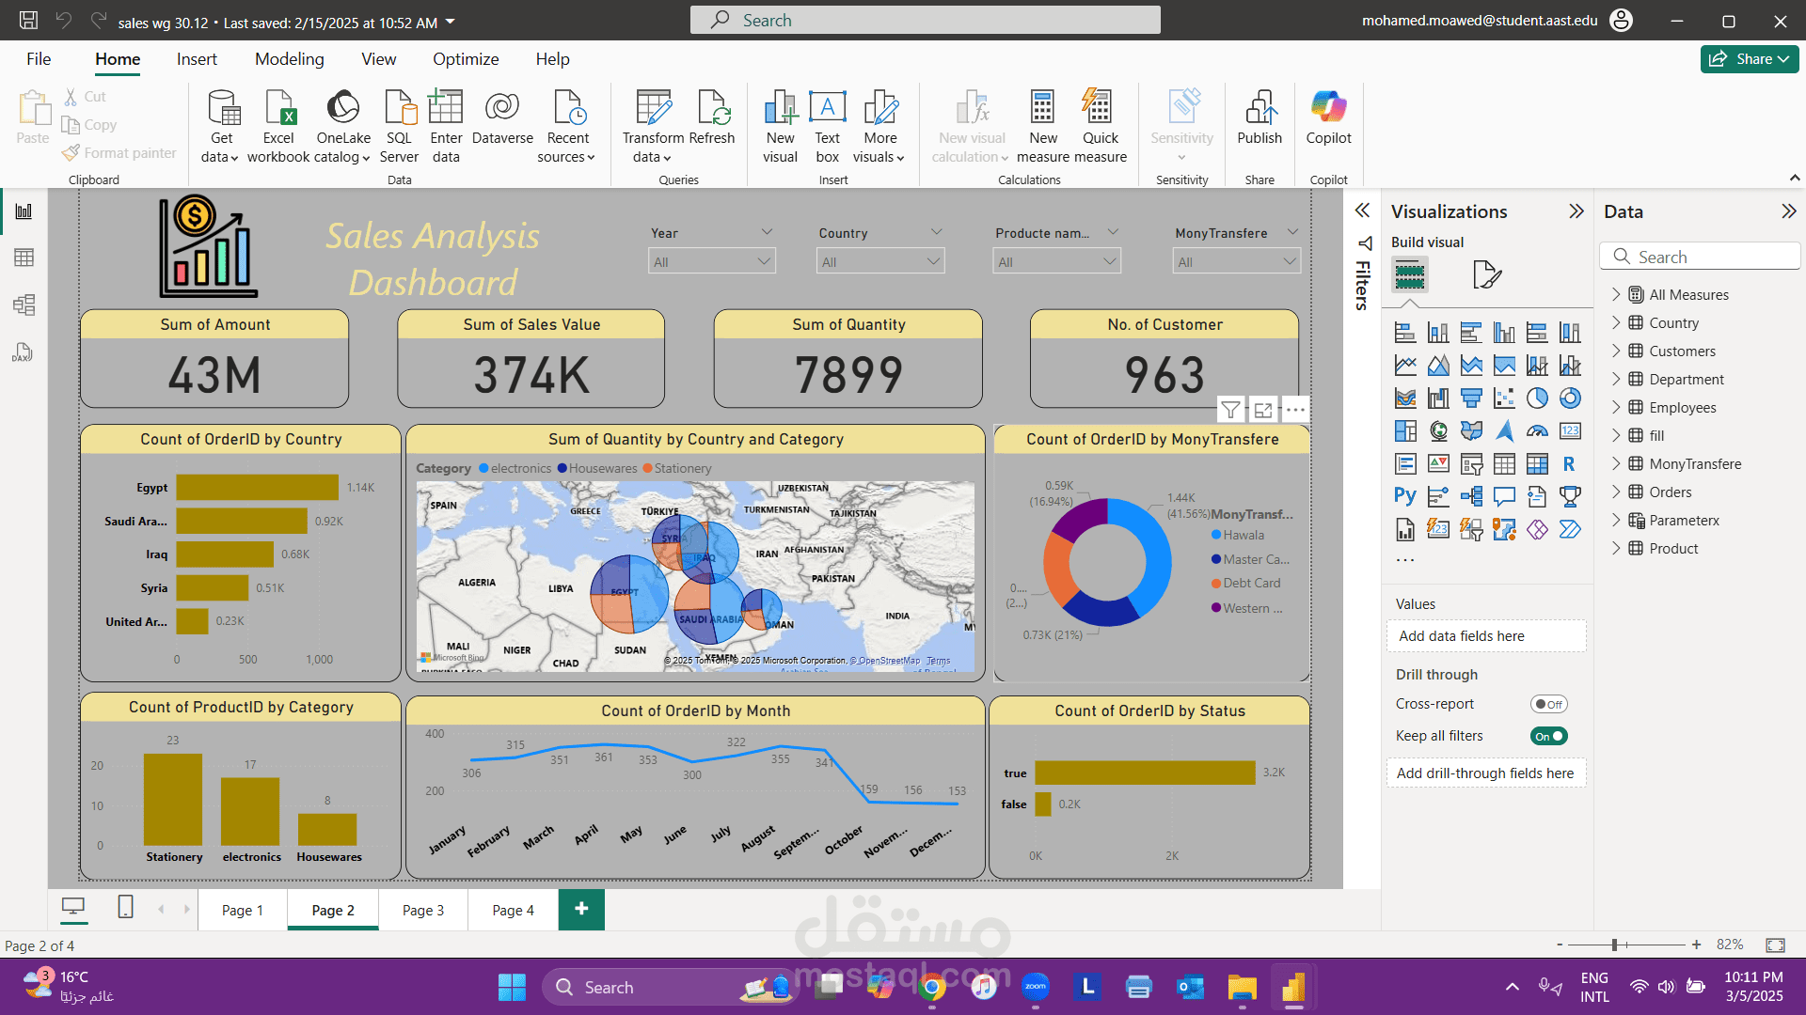
Task: Switch to the Page 3 tab
Action: [x=422, y=909]
